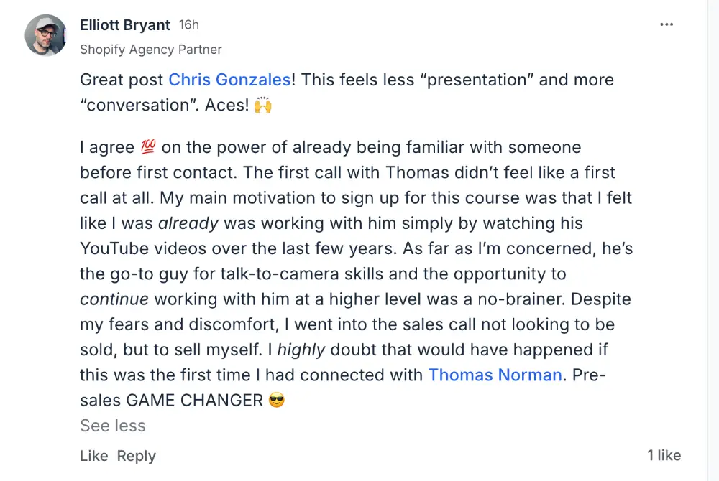Click Elliott Bryant's profile photo
Image resolution: width=719 pixels, height=481 pixels.
coord(46,35)
